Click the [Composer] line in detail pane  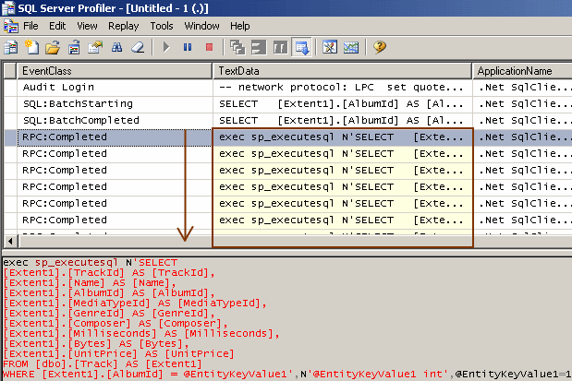tap(116, 324)
